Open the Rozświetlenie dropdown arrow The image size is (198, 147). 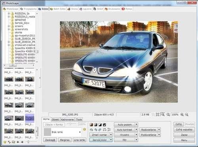click(159, 130)
